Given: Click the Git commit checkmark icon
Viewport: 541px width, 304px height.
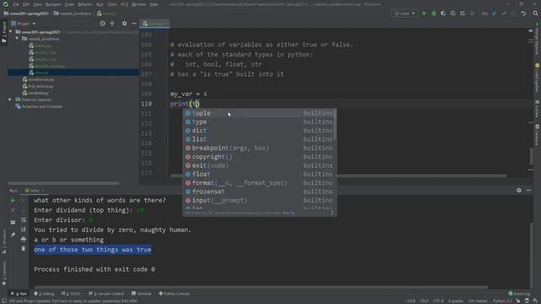Looking at the screenshot, I should [x=504, y=14].
